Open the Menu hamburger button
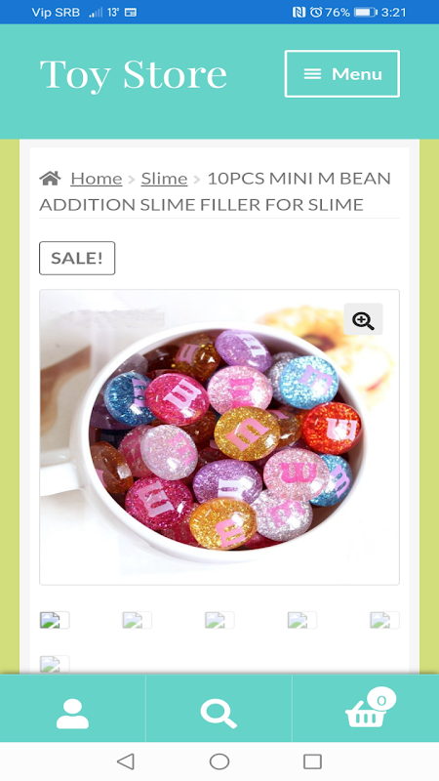439x781 pixels. coord(342,74)
